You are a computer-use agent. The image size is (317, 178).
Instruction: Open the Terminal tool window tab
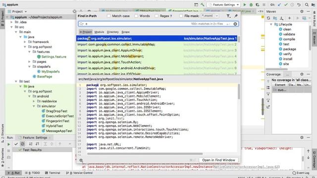pyautogui.click(x=53, y=173)
